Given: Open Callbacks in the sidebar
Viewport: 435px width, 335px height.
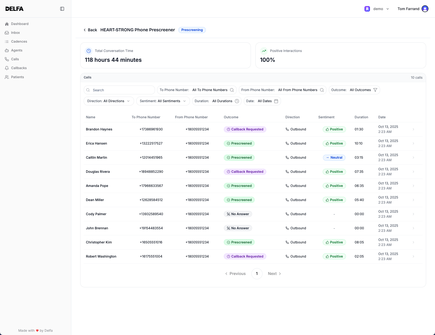Looking at the screenshot, I should 19,68.
